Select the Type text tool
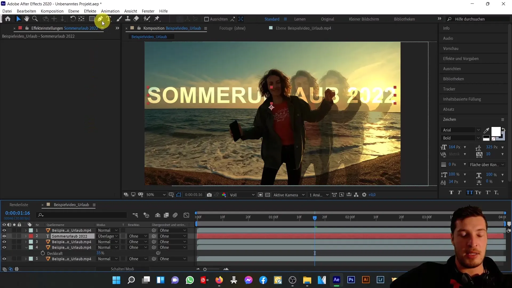Screen dimensions: 512x288 tap(109, 19)
